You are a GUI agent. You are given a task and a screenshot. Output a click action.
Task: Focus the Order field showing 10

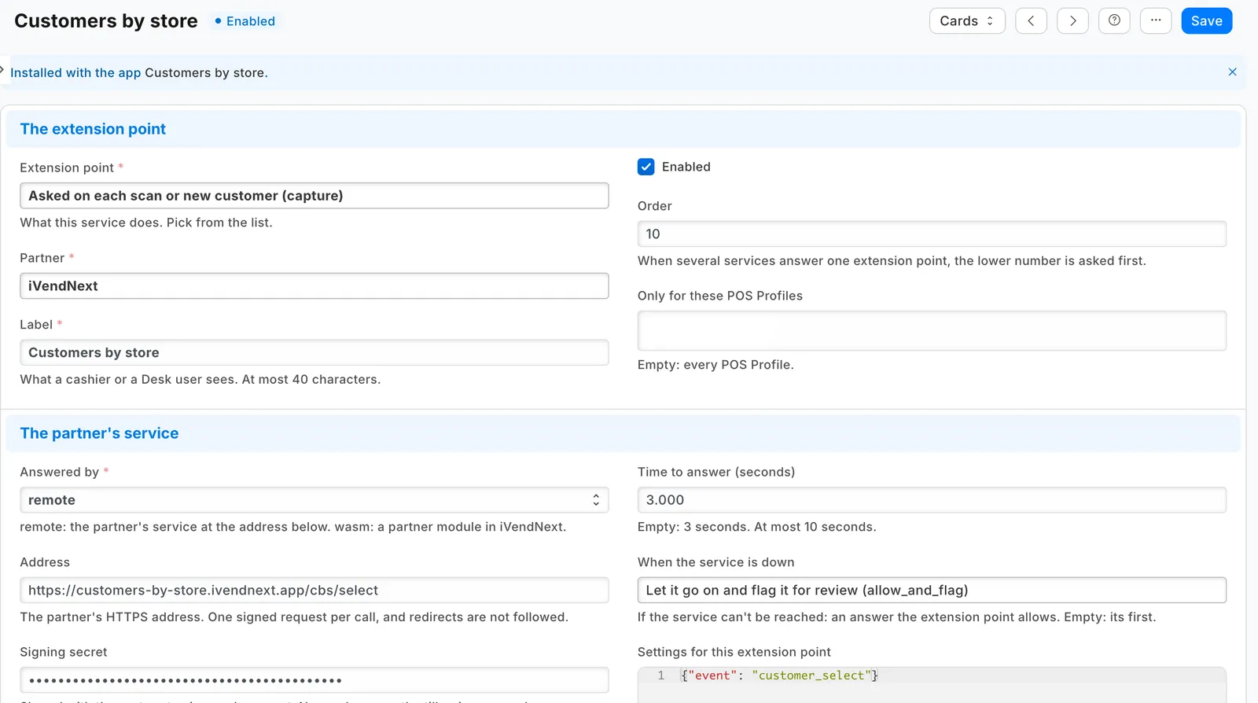(x=932, y=234)
